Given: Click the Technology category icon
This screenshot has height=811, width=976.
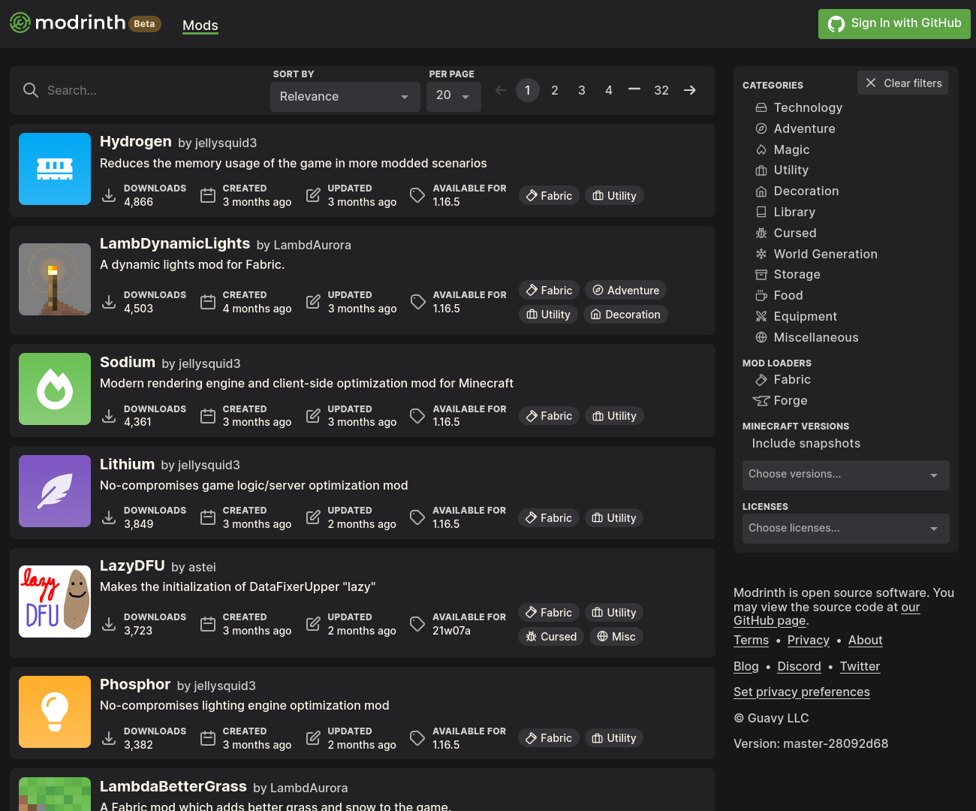Looking at the screenshot, I should pos(761,108).
